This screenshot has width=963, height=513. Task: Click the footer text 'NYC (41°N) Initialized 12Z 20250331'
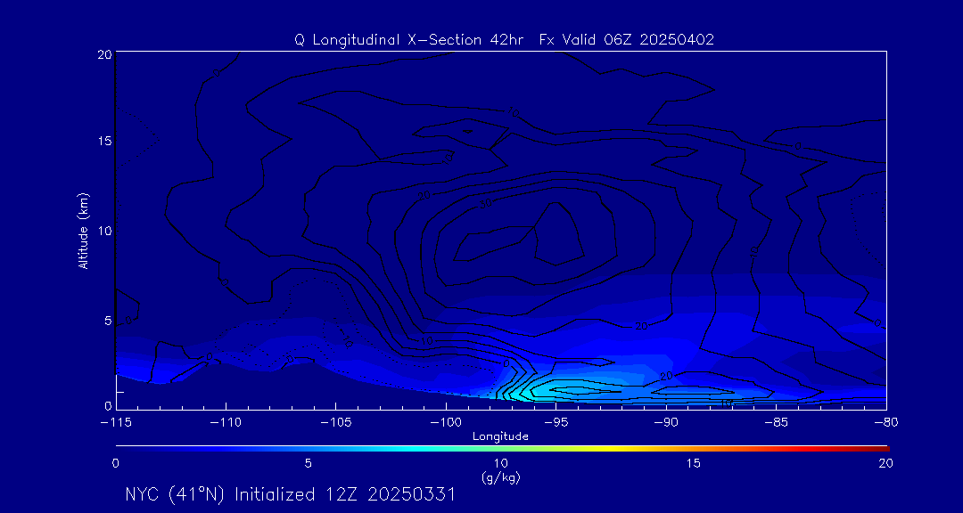tap(290, 494)
